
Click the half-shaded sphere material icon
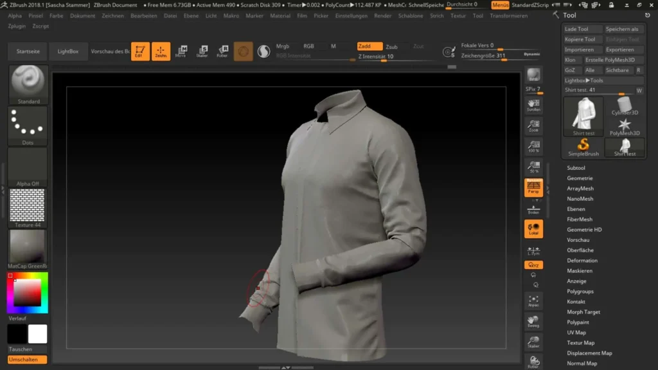pos(263,51)
